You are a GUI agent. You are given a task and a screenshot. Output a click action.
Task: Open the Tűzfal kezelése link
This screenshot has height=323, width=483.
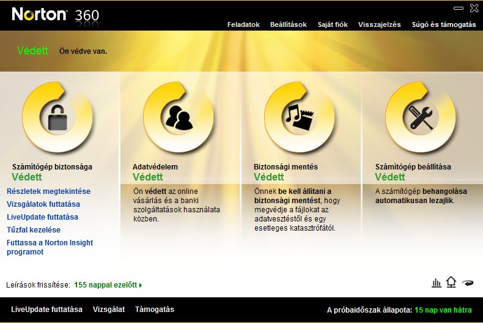[34, 230]
